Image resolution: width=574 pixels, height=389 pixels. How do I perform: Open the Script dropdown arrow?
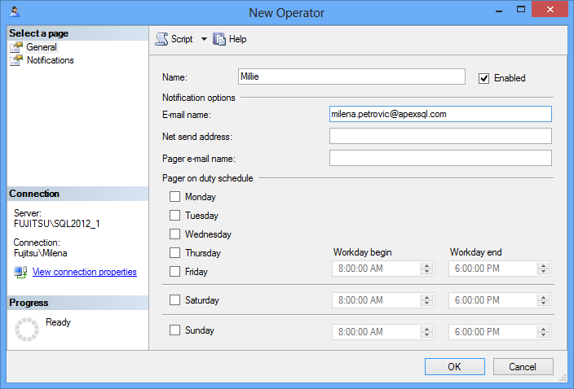pyautogui.click(x=204, y=39)
